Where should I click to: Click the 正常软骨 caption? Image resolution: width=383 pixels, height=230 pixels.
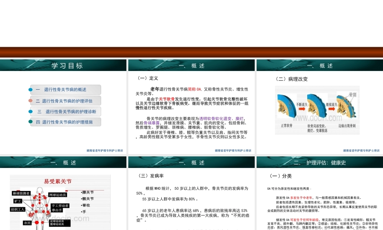click(286, 126)
